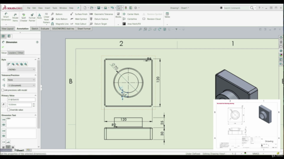Collapse the Primary Value section

click(35, 95)
